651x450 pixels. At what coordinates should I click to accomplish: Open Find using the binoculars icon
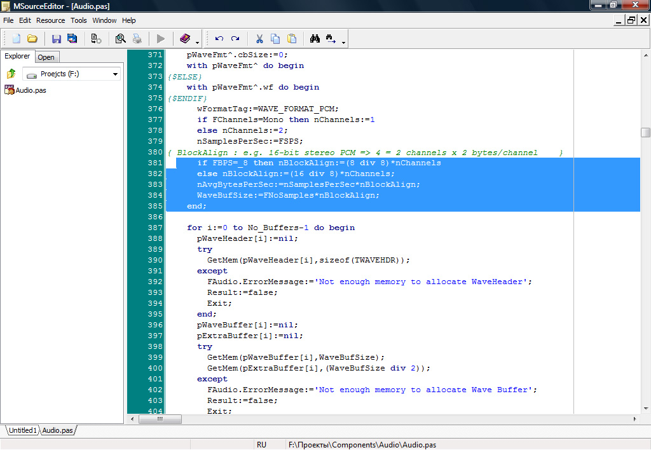pos(317,39)
